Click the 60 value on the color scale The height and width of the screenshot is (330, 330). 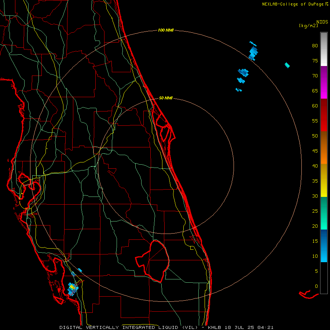315,106
